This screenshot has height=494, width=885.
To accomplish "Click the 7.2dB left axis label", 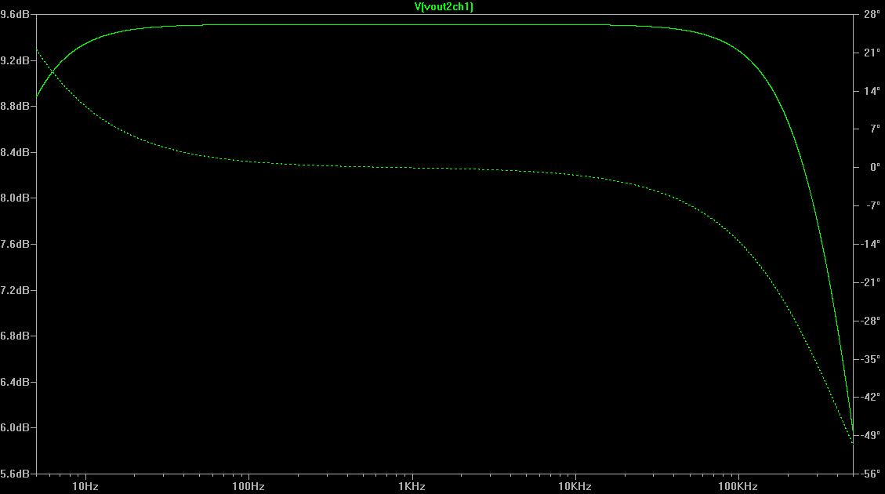I will tap(15, 289).
